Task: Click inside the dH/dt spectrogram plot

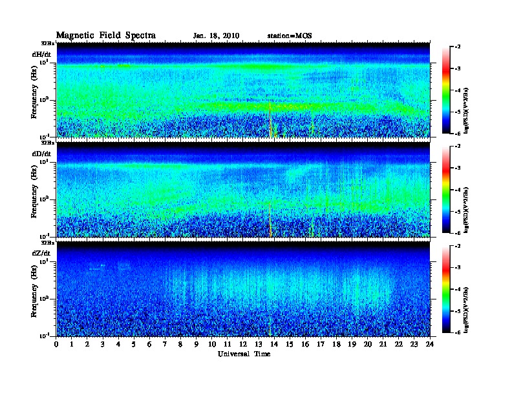Action: pos(243,90)
